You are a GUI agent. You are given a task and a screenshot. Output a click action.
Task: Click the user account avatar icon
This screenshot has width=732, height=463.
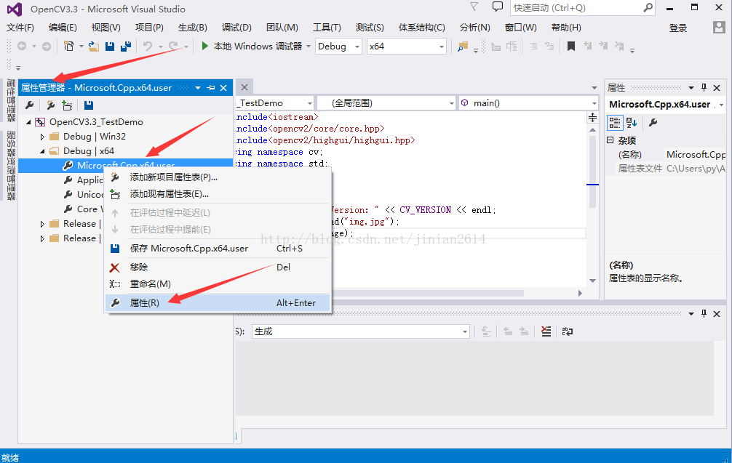click(x=719, y=28)
